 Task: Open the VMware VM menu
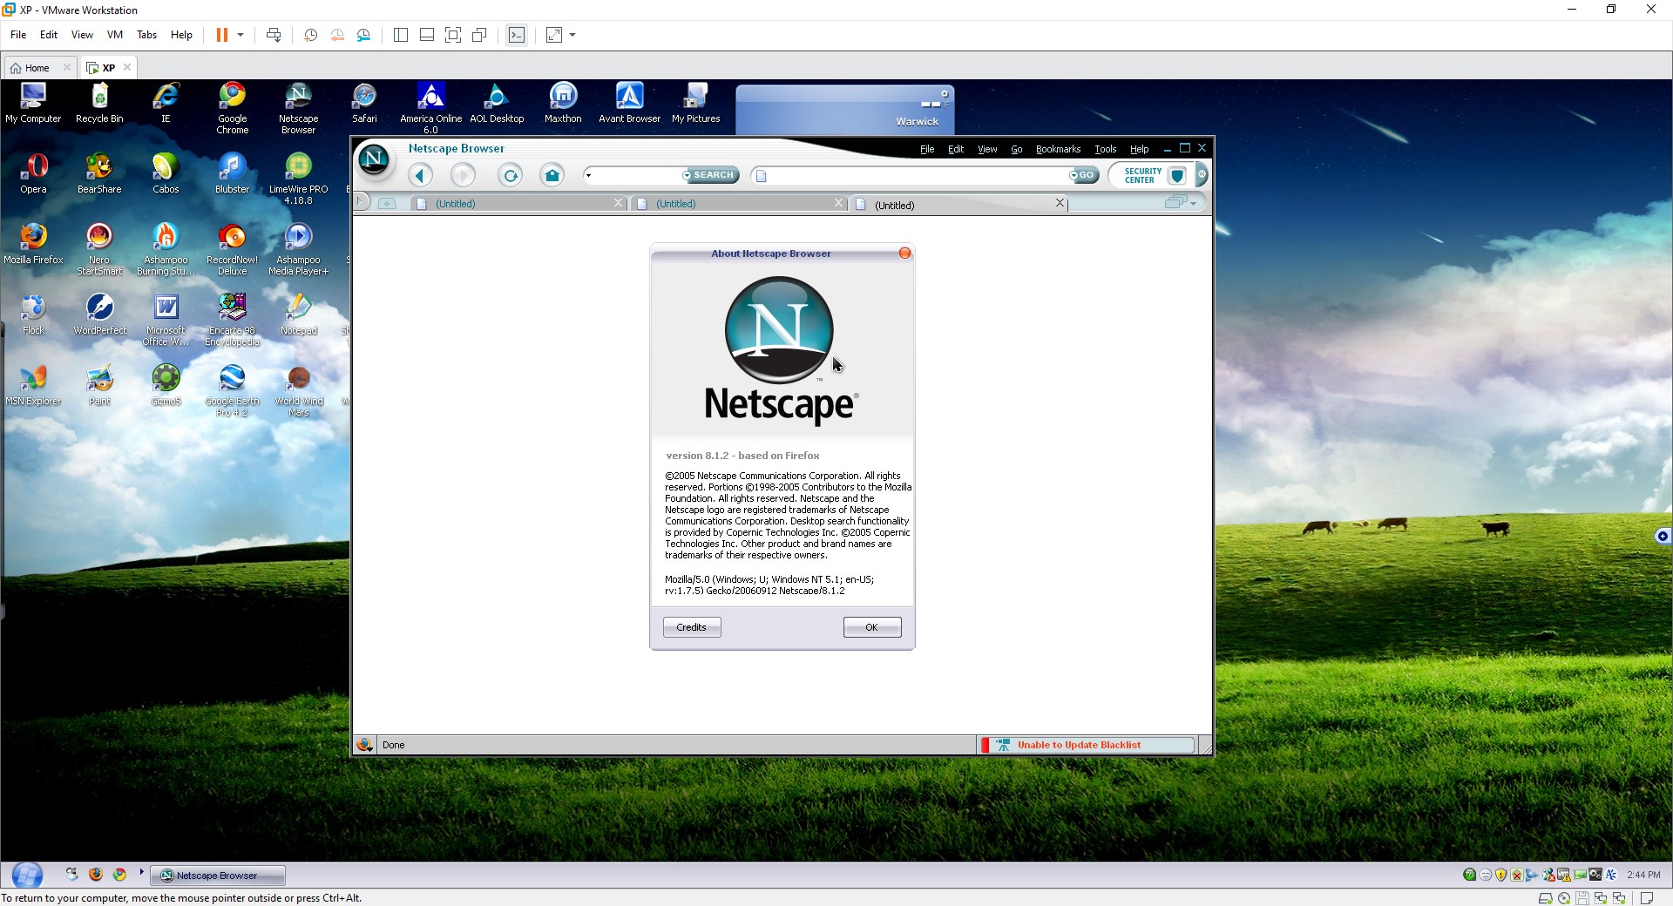115,35
